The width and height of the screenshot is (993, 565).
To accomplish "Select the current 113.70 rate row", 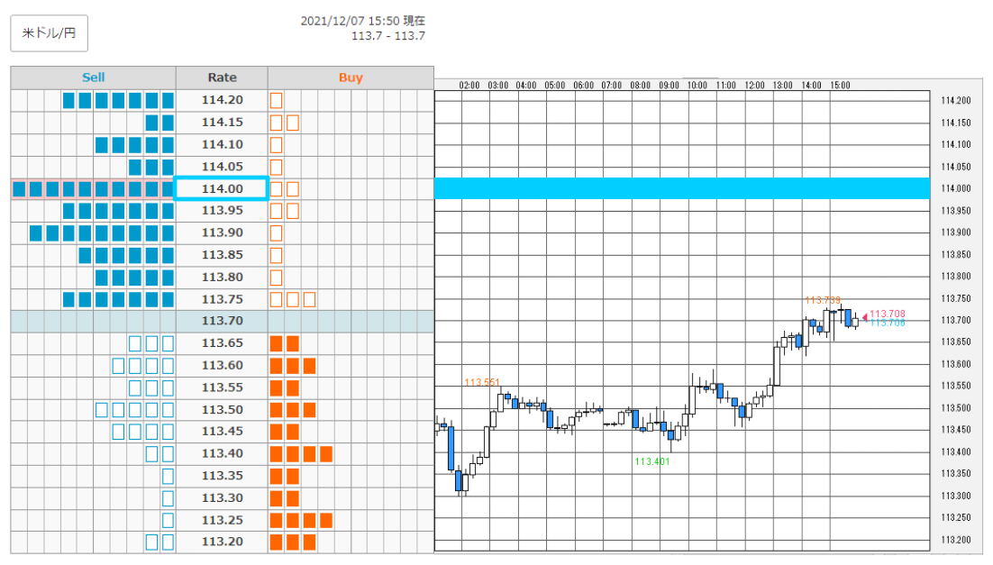I will point(222,321).
